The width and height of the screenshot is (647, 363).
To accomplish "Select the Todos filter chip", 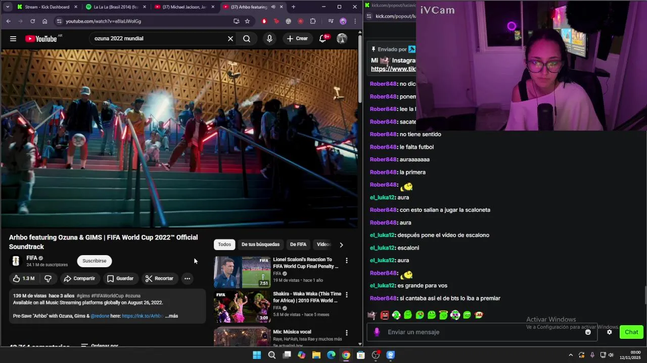I will point(224,245).
